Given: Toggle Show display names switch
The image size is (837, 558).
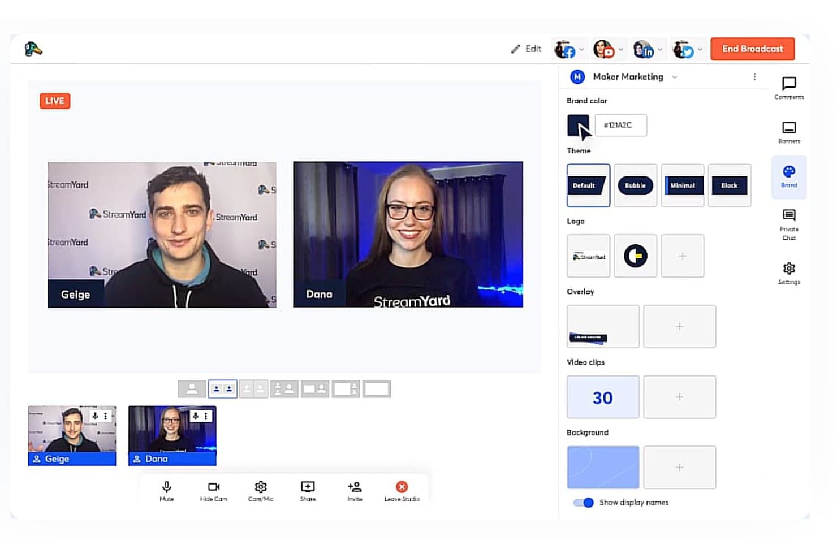Looking at the screenshot, I should coord(583,503).
